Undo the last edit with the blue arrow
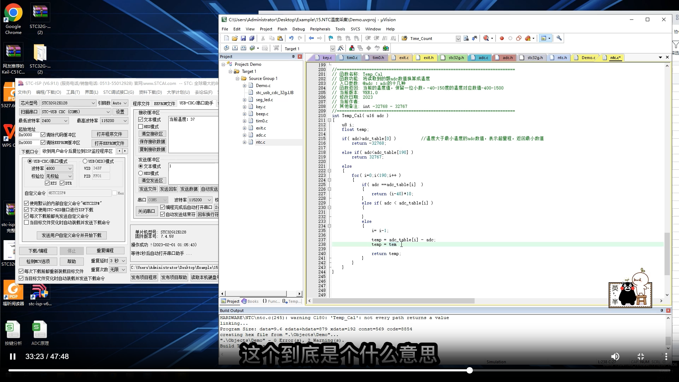This screenshot has height=382, width=679. (x=291, y=38)
